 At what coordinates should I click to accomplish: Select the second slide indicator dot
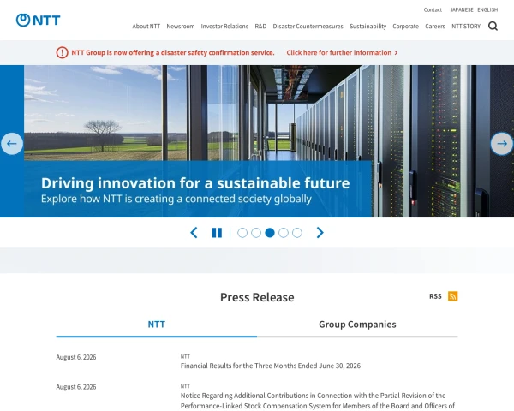(x=256, y=233)
